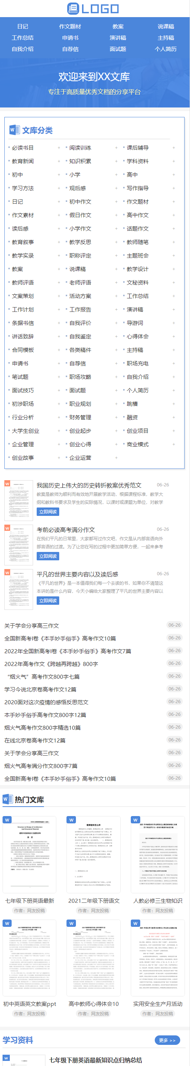Click the Word icon beside 热门文库

(7, 799)
